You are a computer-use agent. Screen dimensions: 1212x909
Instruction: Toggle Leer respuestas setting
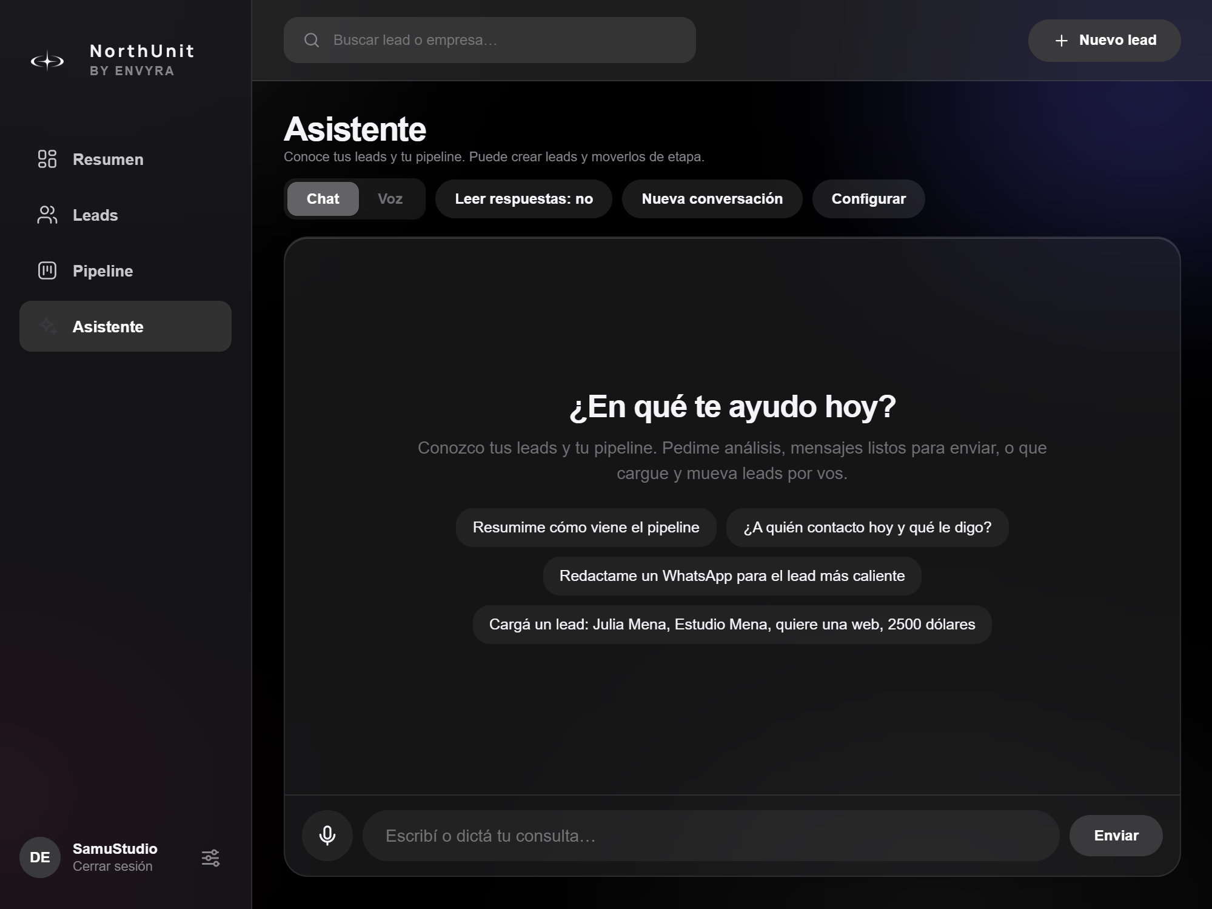pyautogui.click(x=524, y=199)
